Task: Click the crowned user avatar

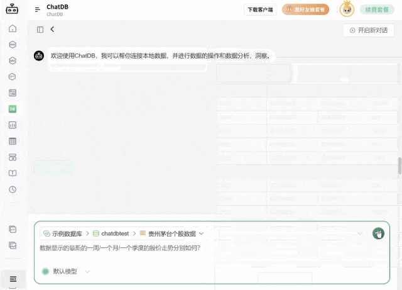Action: pyautogui.click(x=347, y=9)
